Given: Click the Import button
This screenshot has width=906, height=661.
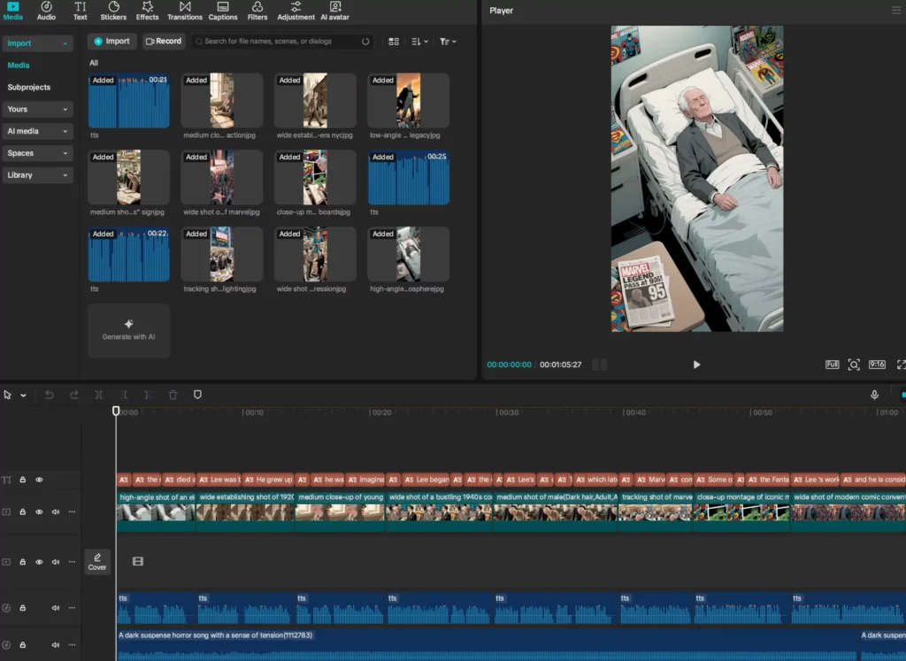Looking at the screenshot, I should [112, 41].
